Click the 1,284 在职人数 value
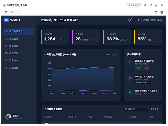The height and width of the screenshot is (126, 168). pos(50,39)
